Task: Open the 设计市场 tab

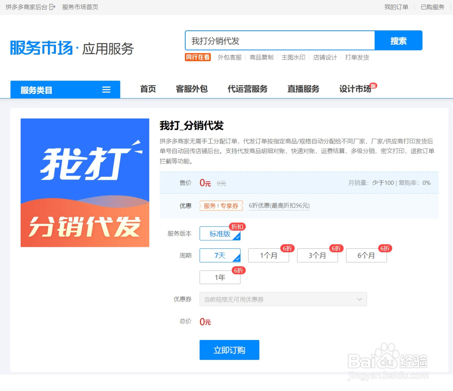Action: [x=355, y=89]
